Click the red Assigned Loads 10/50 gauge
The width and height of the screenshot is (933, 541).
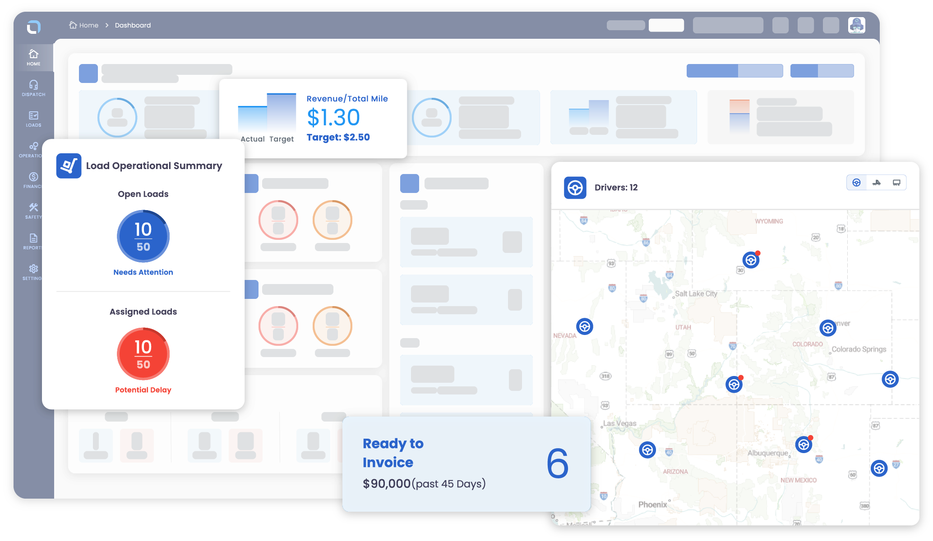143,354
